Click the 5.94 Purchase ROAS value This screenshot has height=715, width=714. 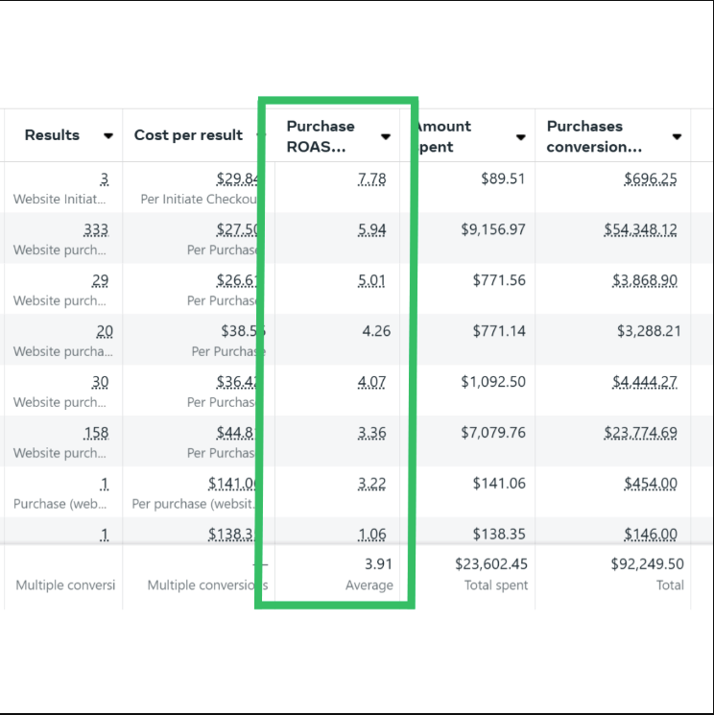[x=371, y=229]
